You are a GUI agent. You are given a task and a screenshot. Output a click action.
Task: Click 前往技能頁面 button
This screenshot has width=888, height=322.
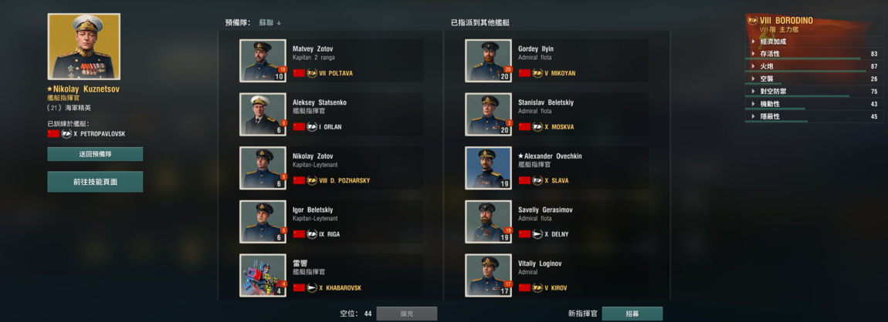95,182
